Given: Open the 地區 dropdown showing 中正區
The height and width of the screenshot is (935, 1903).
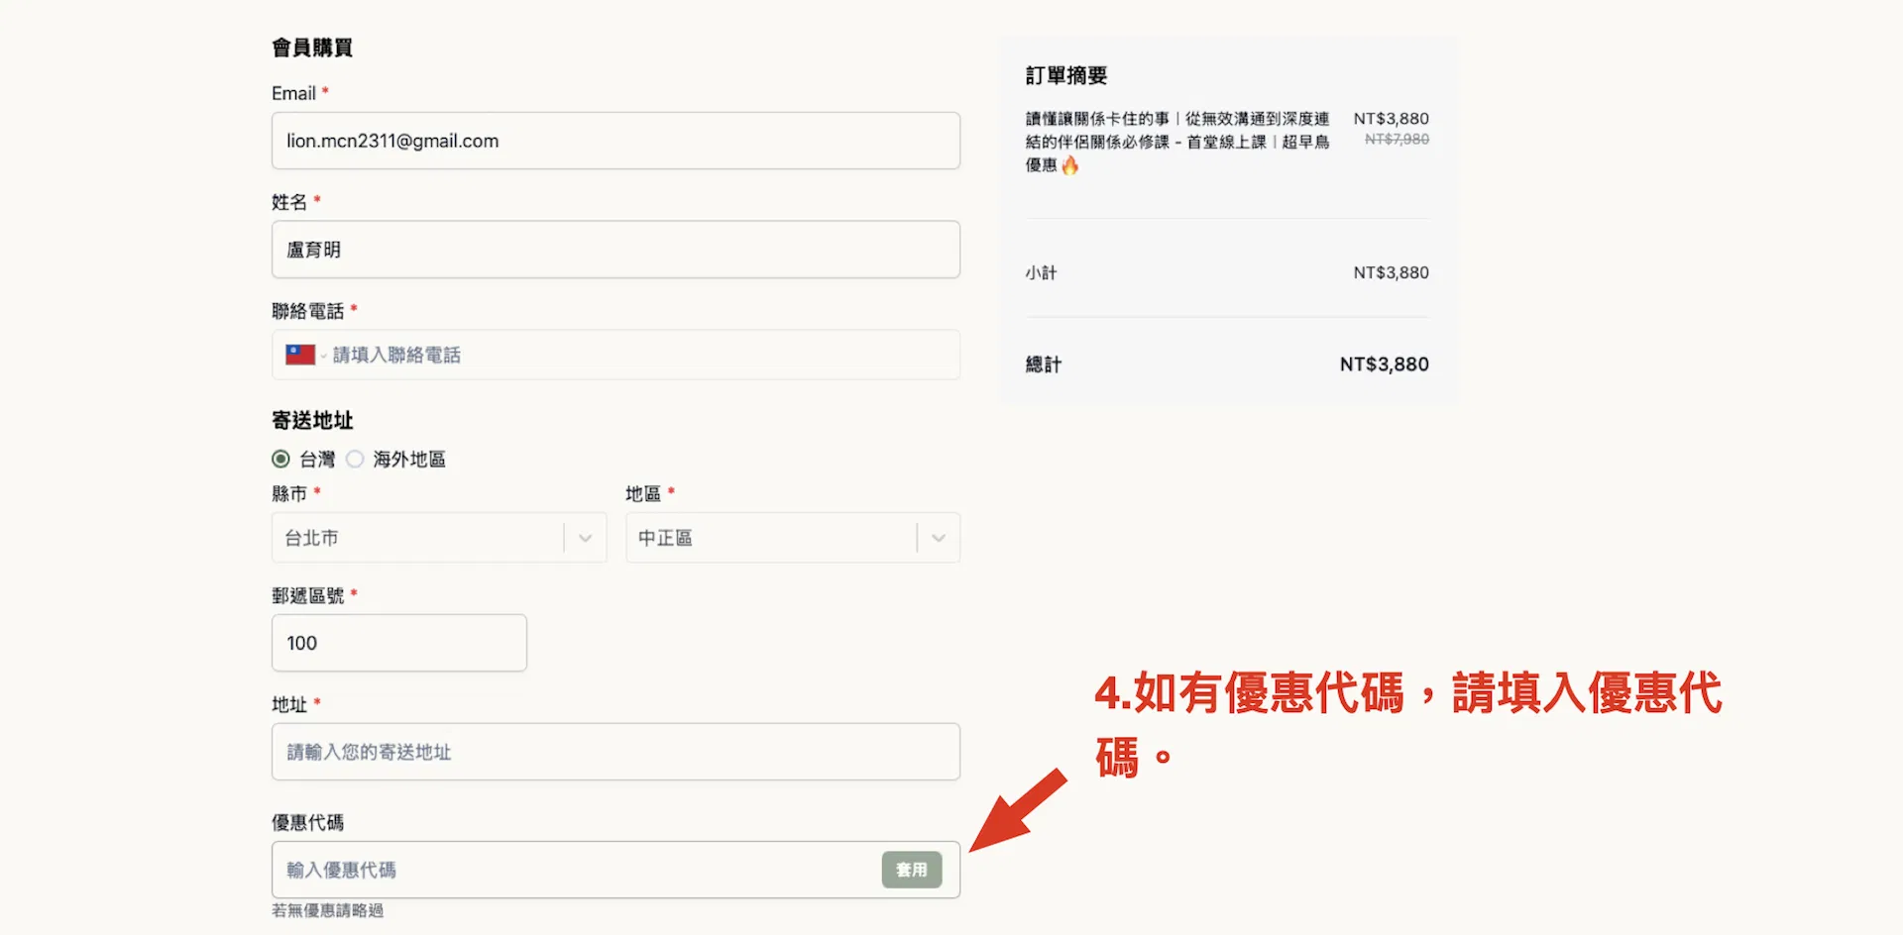Looking at the screenshot, I should 793,538.
